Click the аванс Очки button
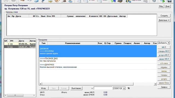 [x=164, y=83]
